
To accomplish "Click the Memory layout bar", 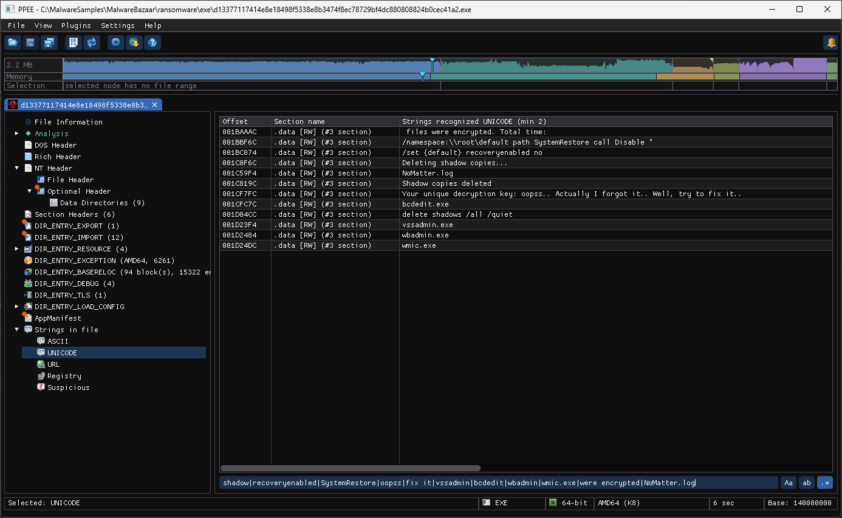I will click(450, 77).
